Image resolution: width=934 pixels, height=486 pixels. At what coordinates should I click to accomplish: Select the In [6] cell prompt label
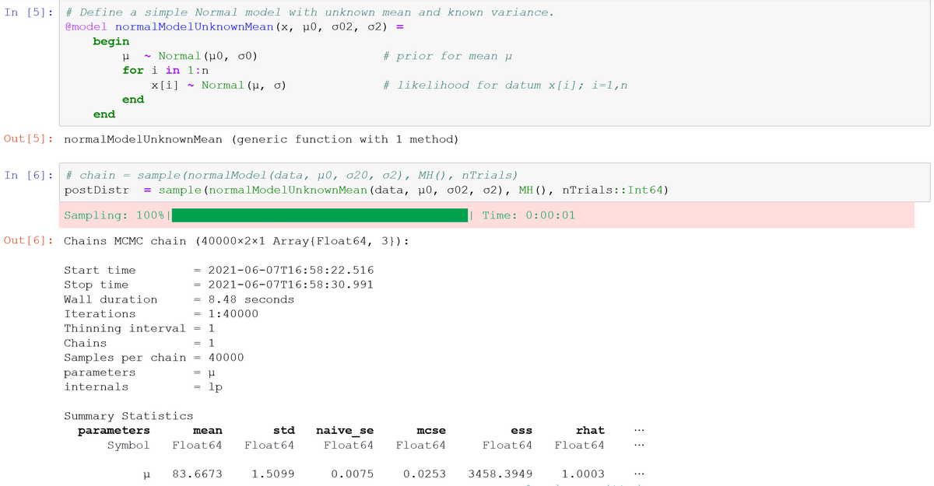pos(28,176)
